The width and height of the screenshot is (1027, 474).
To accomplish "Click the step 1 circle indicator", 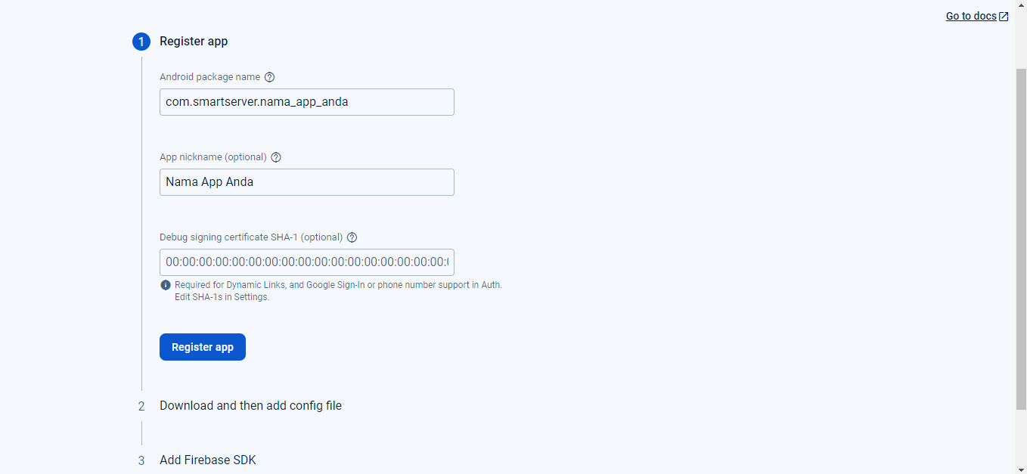I will pos(141,42).
